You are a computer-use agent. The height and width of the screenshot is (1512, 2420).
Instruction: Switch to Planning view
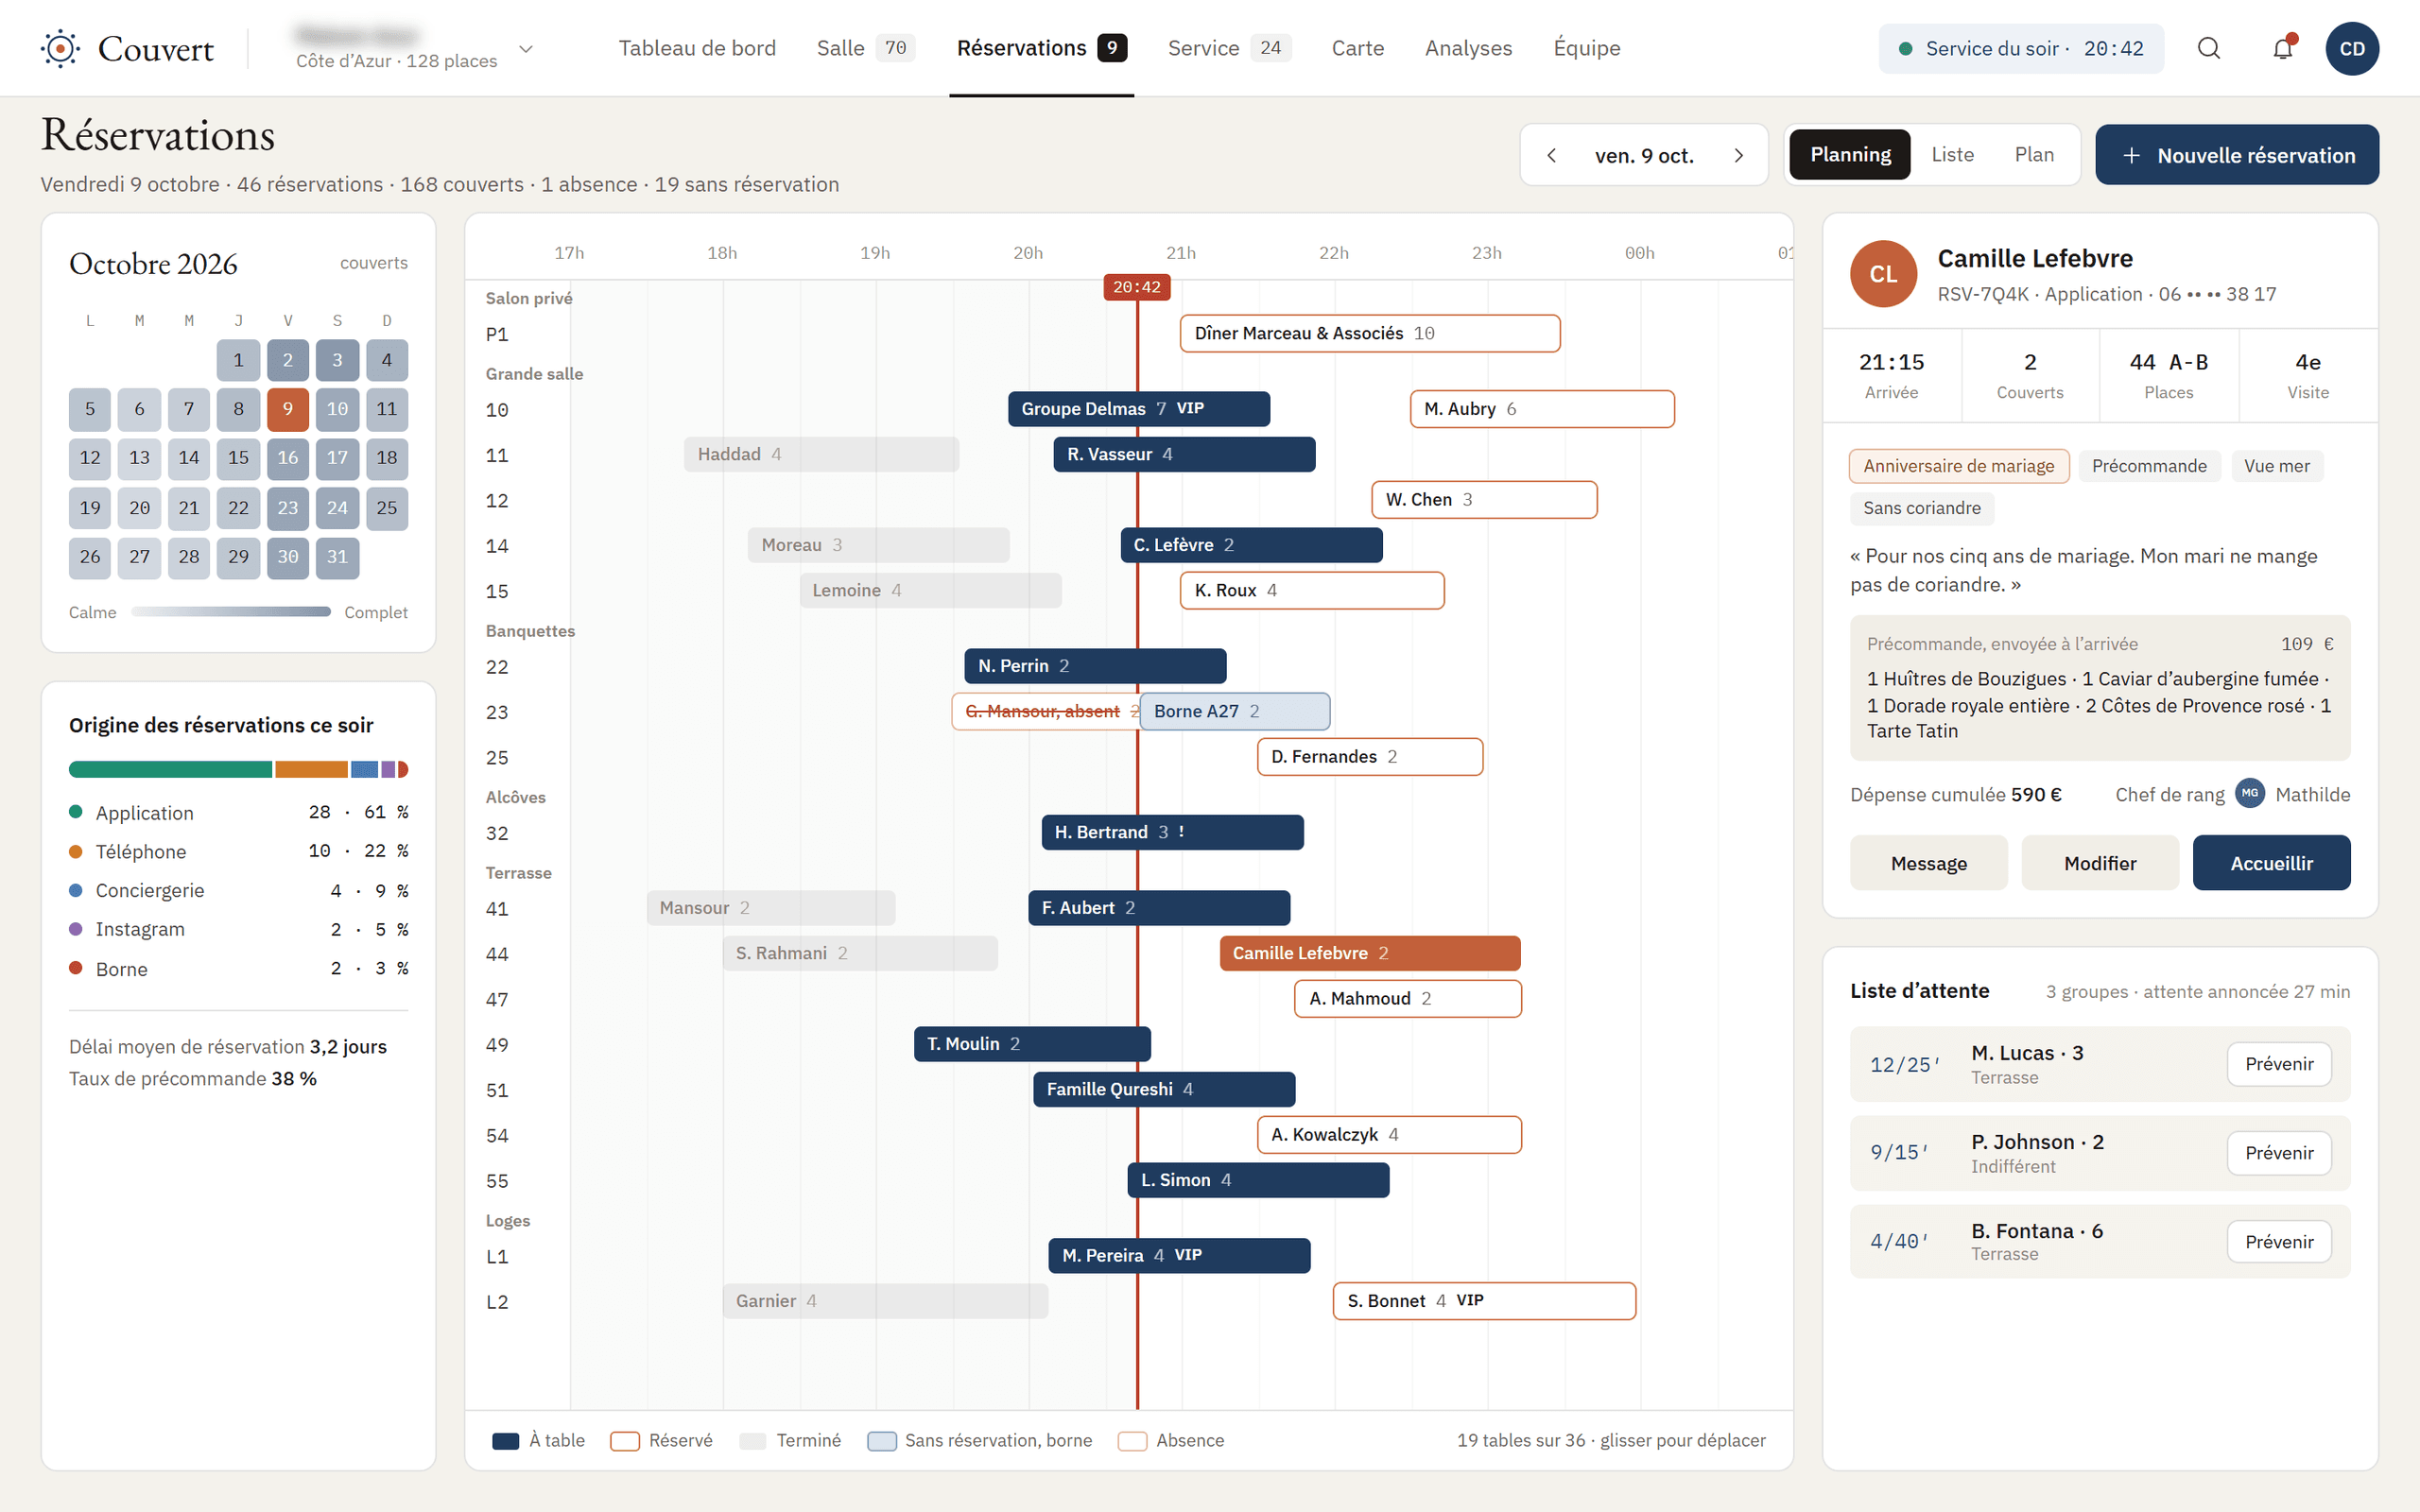click(1850, 155)
